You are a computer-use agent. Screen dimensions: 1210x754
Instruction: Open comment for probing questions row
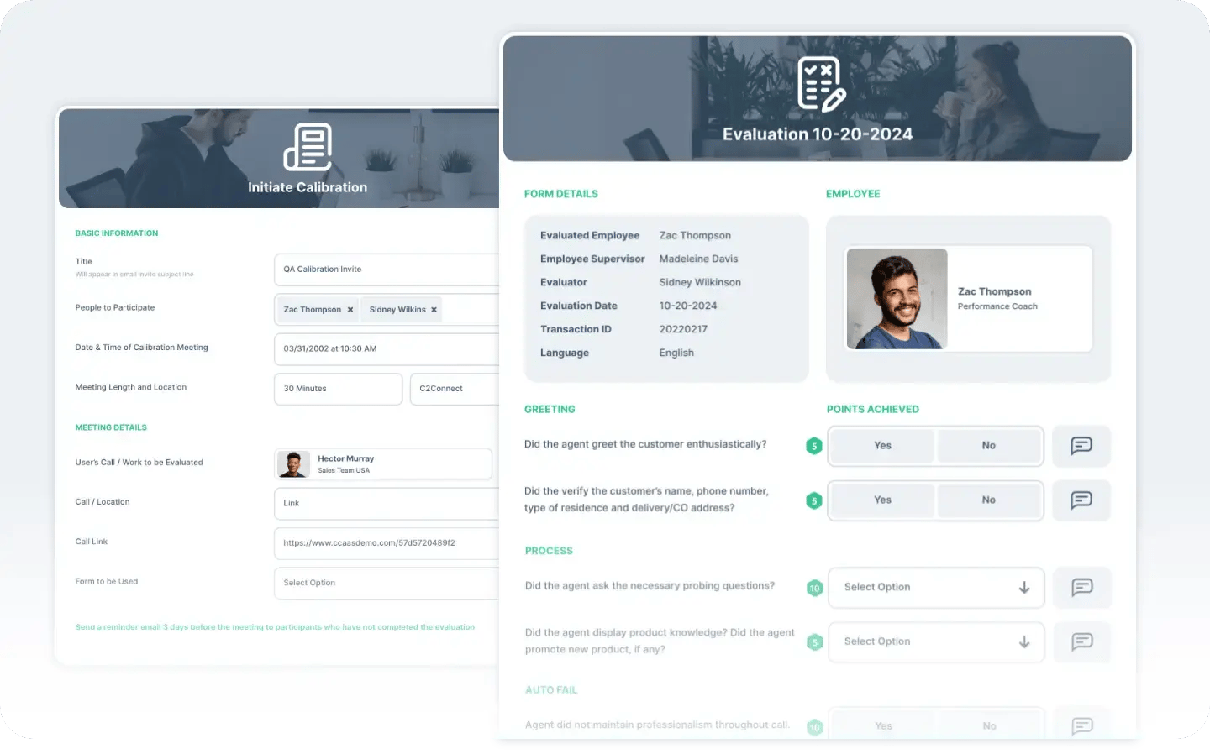pos(1082,588)
